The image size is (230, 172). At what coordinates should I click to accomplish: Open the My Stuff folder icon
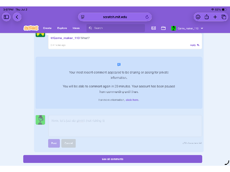click(x=163, y=28)
